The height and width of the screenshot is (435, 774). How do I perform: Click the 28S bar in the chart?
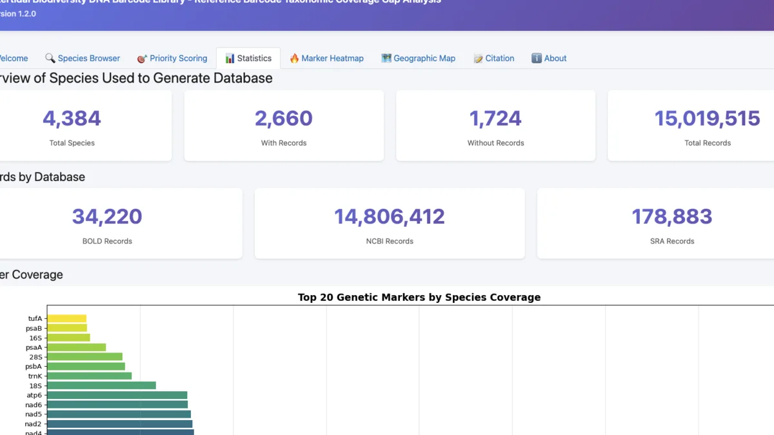[x=84, y=356]
